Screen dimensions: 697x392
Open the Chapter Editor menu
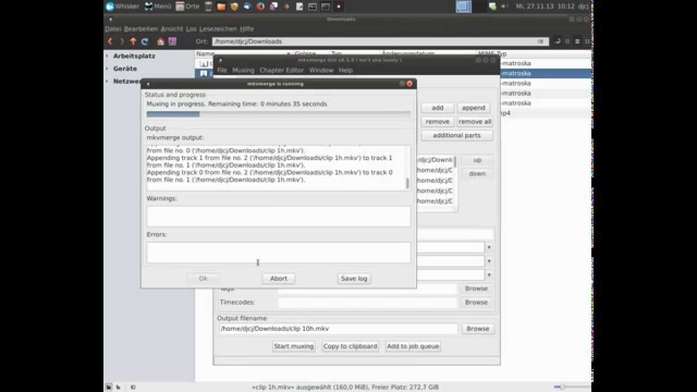(282, 70)
